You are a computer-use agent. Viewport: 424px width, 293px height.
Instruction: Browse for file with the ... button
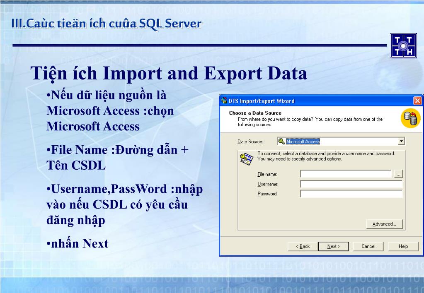pos(398,174)
